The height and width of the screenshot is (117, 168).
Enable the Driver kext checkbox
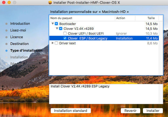pyautogui.click(x=56, y=43)
